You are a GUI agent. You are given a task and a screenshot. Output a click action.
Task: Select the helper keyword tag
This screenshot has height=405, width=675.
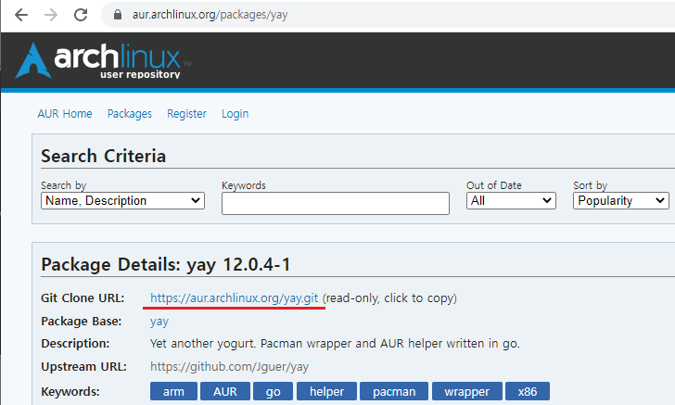[x=326, y=391]
